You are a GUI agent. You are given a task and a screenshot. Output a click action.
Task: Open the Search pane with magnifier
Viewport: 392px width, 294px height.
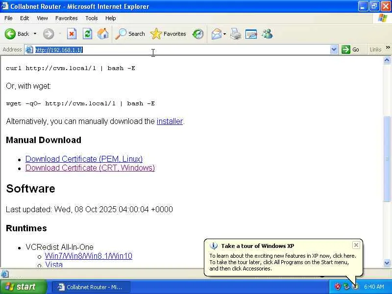(130, 34)
